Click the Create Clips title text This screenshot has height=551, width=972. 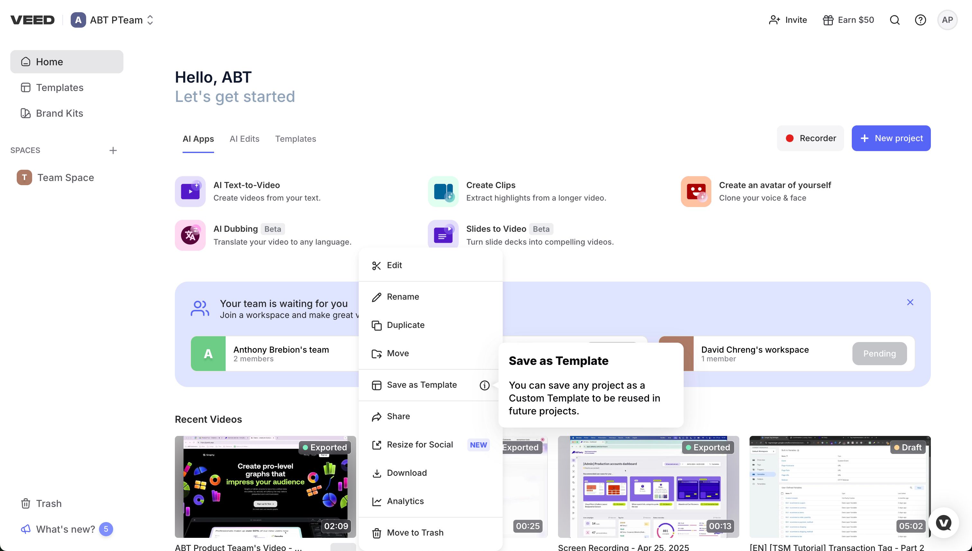tap(491, 185)
